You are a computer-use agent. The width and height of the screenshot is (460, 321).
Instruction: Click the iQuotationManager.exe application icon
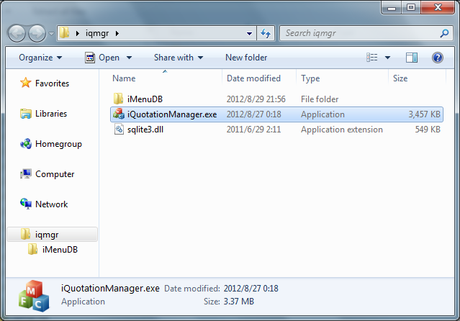coord(119,114)
